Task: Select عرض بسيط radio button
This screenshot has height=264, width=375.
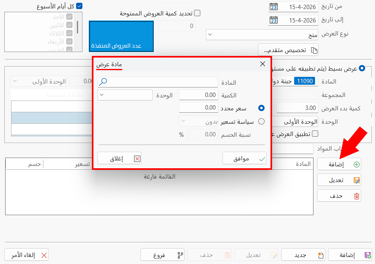Action: click(362, 68)
